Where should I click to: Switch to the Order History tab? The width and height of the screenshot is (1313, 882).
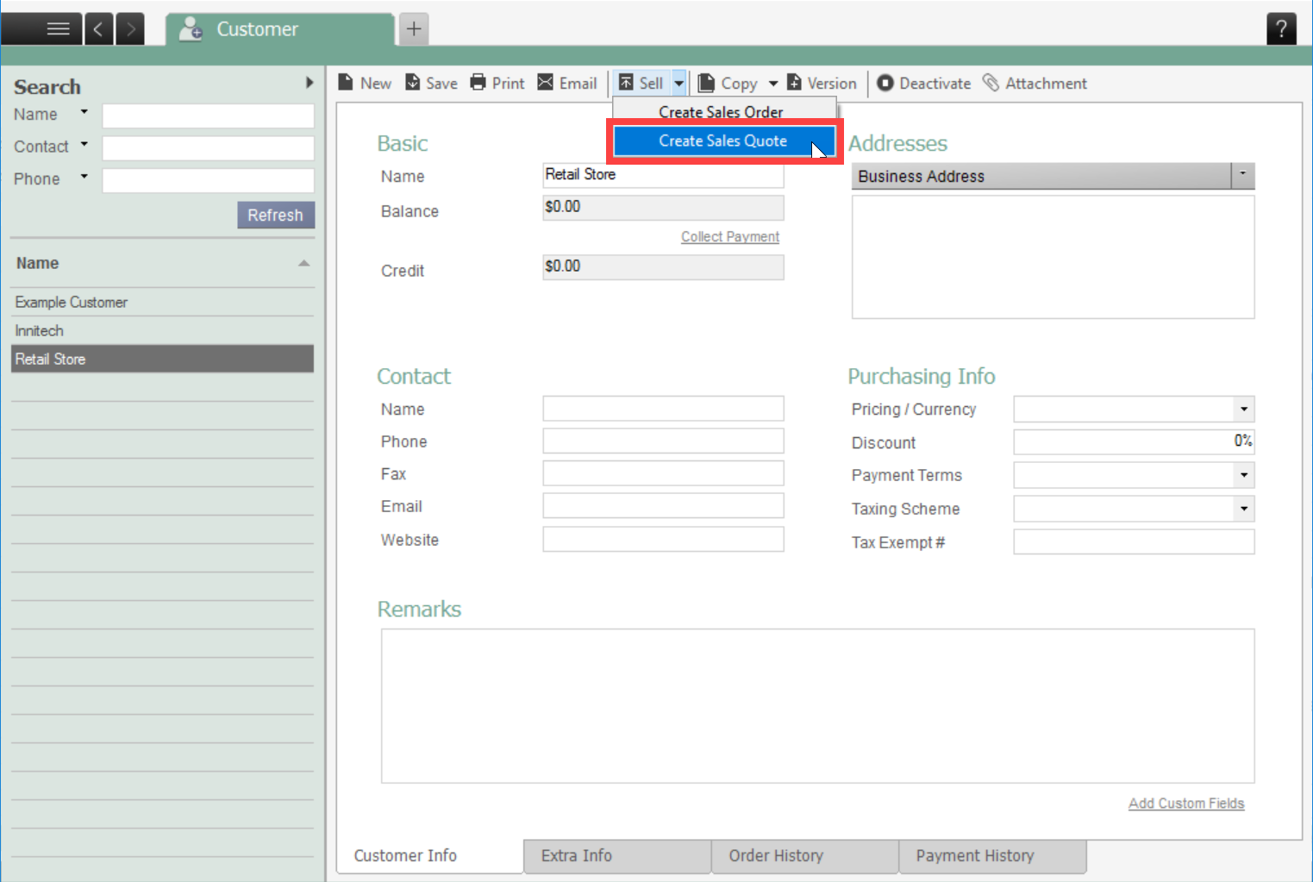point(805,855)
